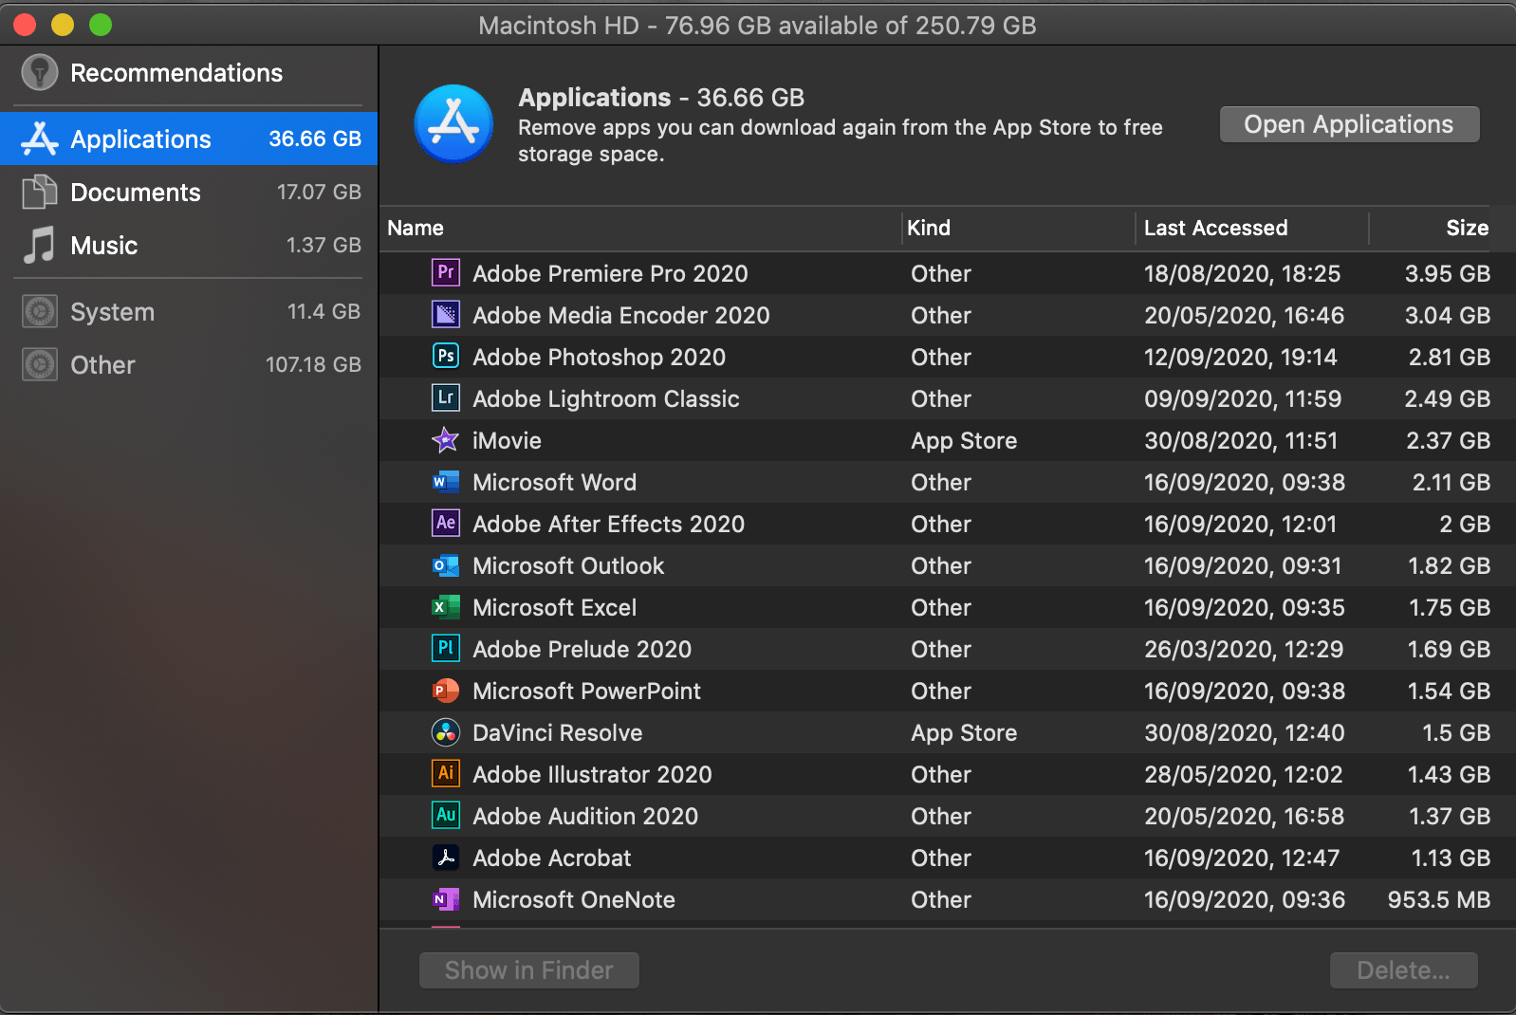1516x1015 pixels.
Task: Click the Microsoft Excel icon
Action: coord(446,607)
